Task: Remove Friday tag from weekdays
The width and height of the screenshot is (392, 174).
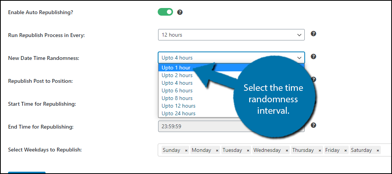Action: point(345,150)
